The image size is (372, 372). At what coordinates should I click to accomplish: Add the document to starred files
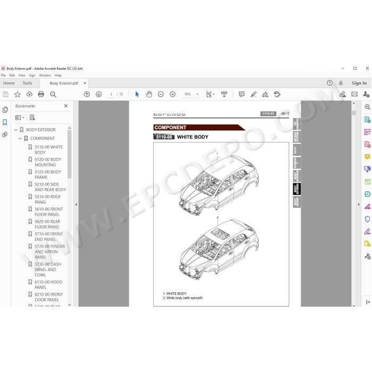tap(18, 95)
